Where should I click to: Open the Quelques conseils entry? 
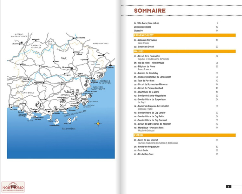tap(142, 27)
